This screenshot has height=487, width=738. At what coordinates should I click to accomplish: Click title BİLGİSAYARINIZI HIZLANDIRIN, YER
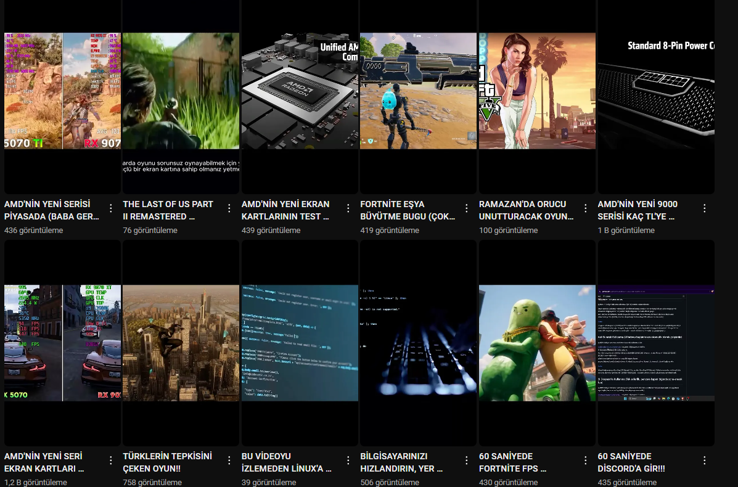401,462
